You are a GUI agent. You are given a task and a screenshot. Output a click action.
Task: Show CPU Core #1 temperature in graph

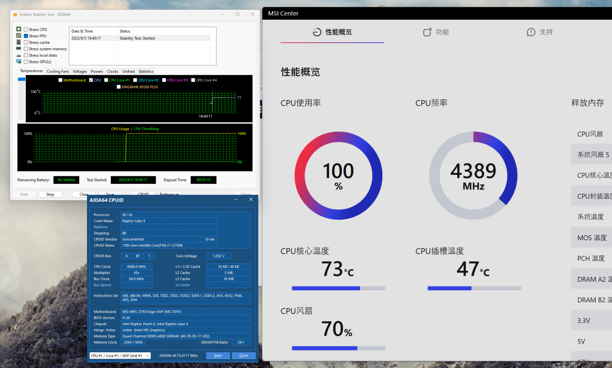tap(106, 80)
